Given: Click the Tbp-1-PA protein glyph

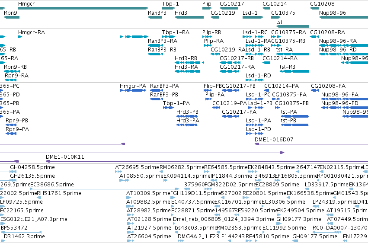Looking at the screenshot, I should 169,108.
